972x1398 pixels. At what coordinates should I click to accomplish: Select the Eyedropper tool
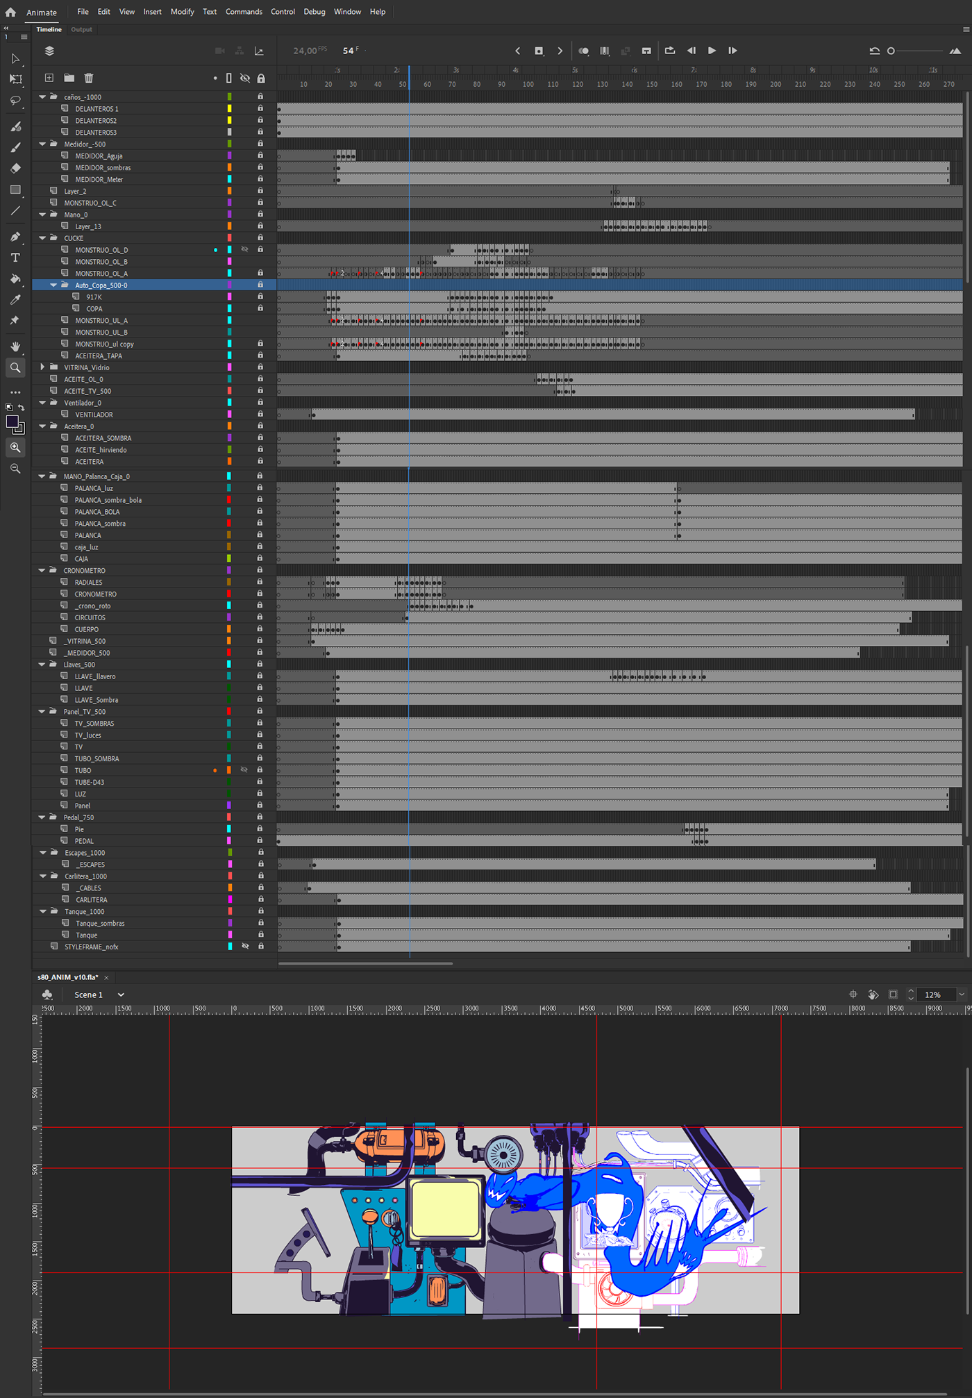pyautogui.click(x=15, y=299)
